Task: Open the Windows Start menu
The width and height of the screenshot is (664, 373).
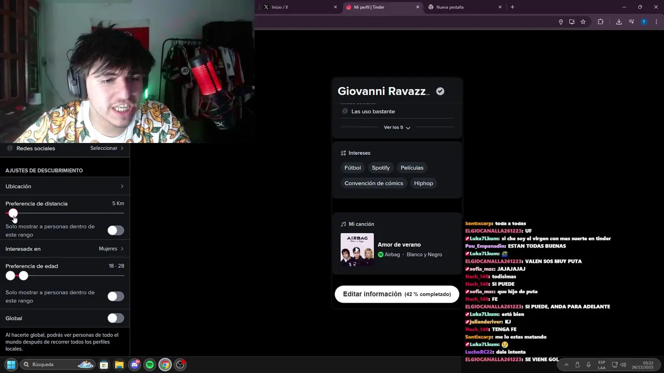Action: (11, 365)
